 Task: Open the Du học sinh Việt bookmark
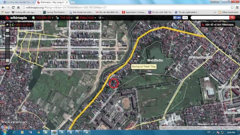(x=160, y=12)
